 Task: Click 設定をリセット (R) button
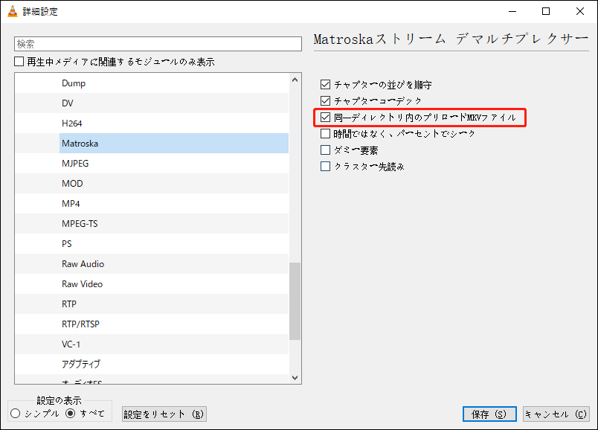click(164, 414)
